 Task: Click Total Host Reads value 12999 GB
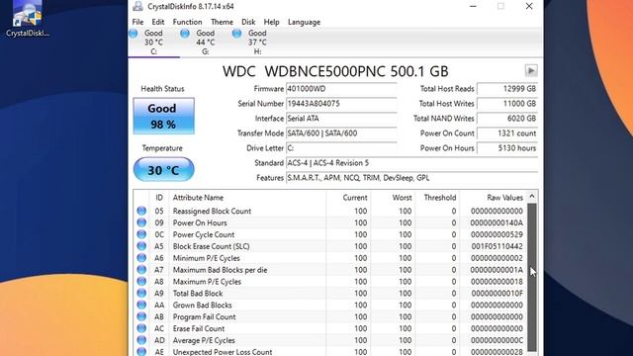[507, 89]
